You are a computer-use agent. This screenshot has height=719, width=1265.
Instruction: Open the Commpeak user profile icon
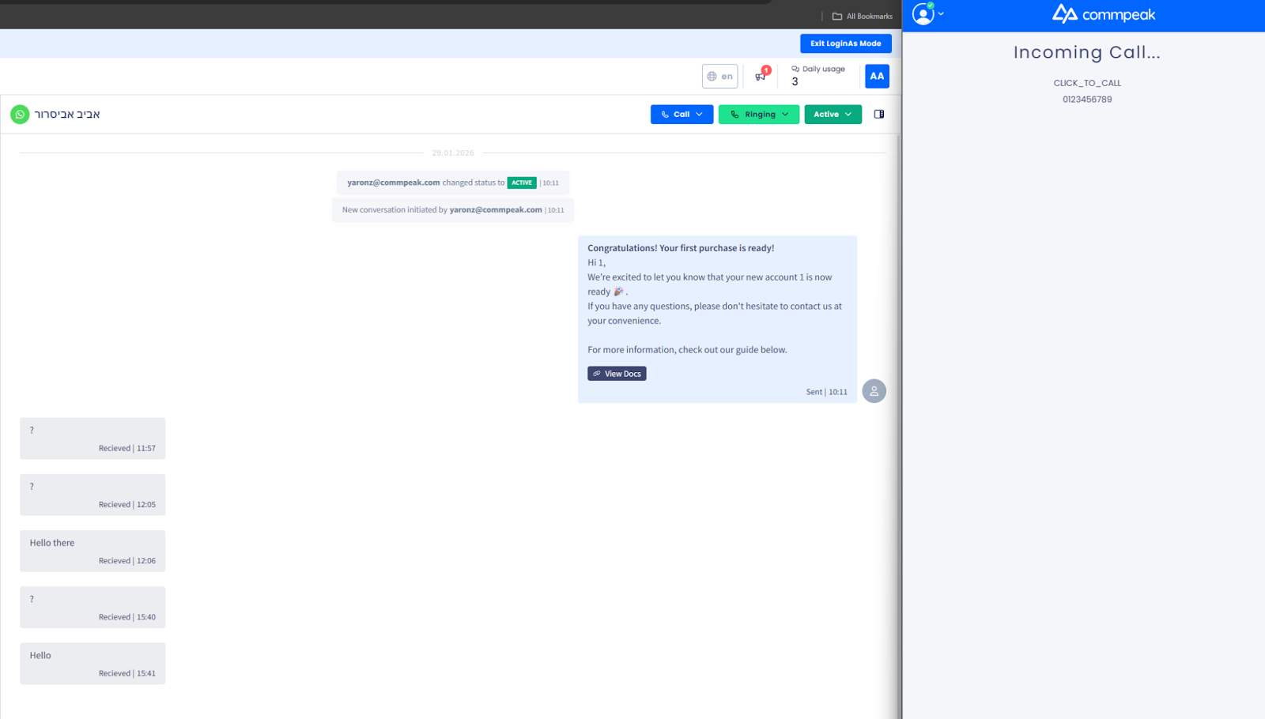click(923, 13)
